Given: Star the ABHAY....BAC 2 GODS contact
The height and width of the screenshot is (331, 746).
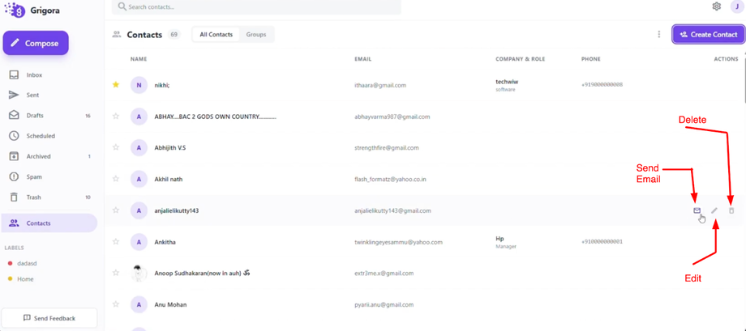Looking at the screenshot, I should tap(115, 116).
